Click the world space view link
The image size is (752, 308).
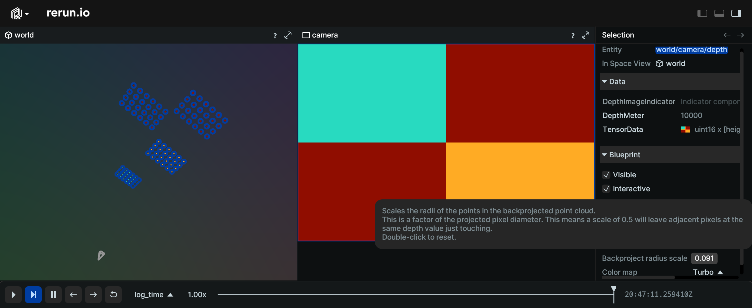[x=675, y=63]
